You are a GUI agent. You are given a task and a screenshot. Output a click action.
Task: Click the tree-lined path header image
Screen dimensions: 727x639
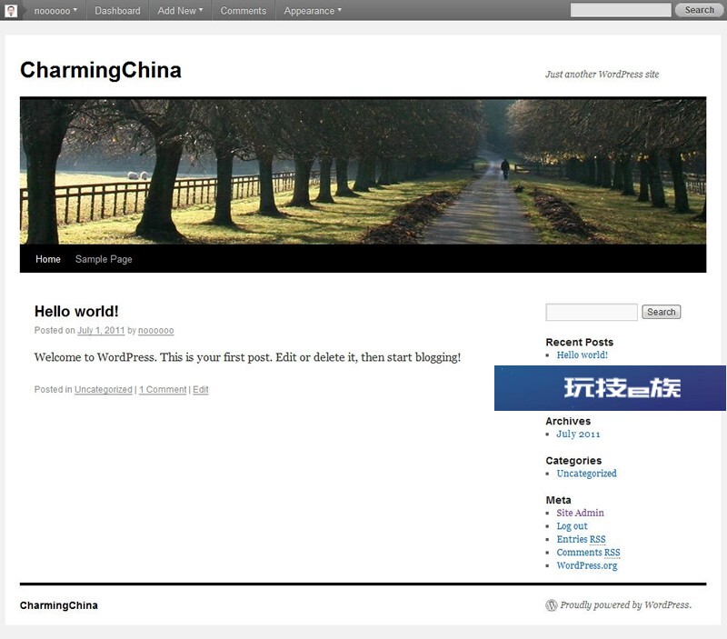363,170
